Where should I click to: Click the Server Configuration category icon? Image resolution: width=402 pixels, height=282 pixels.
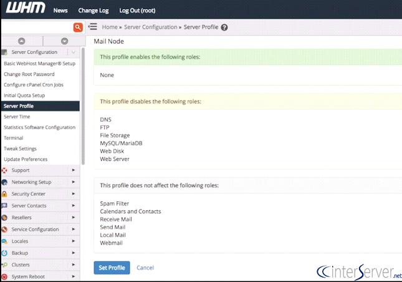pyautogui.click(x=4, y=52)
